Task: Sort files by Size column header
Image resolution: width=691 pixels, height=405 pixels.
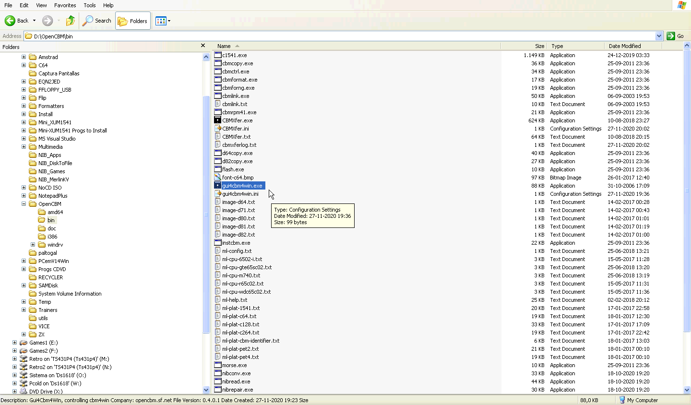Action: tap(524, 46)
